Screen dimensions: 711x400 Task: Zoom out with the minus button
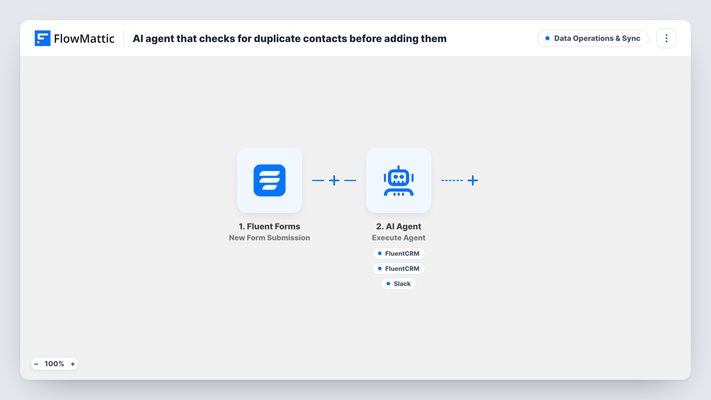coord(36,364)
